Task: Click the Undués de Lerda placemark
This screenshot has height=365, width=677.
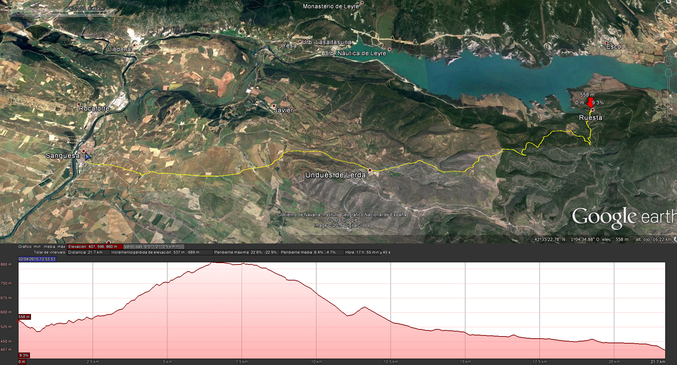Action: coord(370,170)
